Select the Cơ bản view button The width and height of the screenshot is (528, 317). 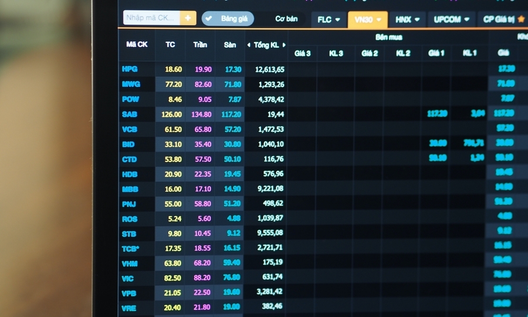(286, 19)
